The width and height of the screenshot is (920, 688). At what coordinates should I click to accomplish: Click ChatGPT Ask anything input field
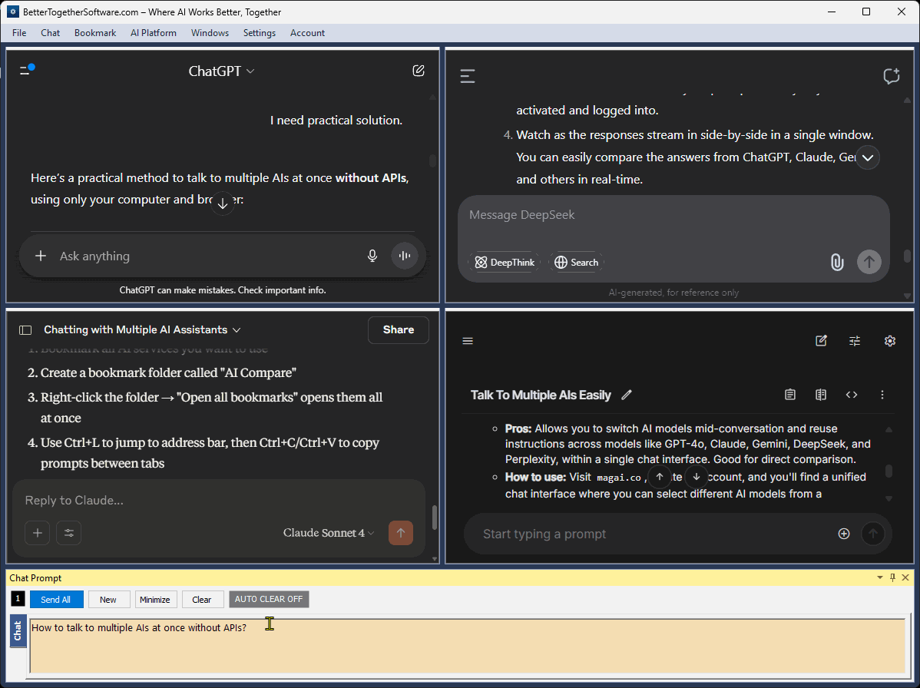(x=208, y=256)
